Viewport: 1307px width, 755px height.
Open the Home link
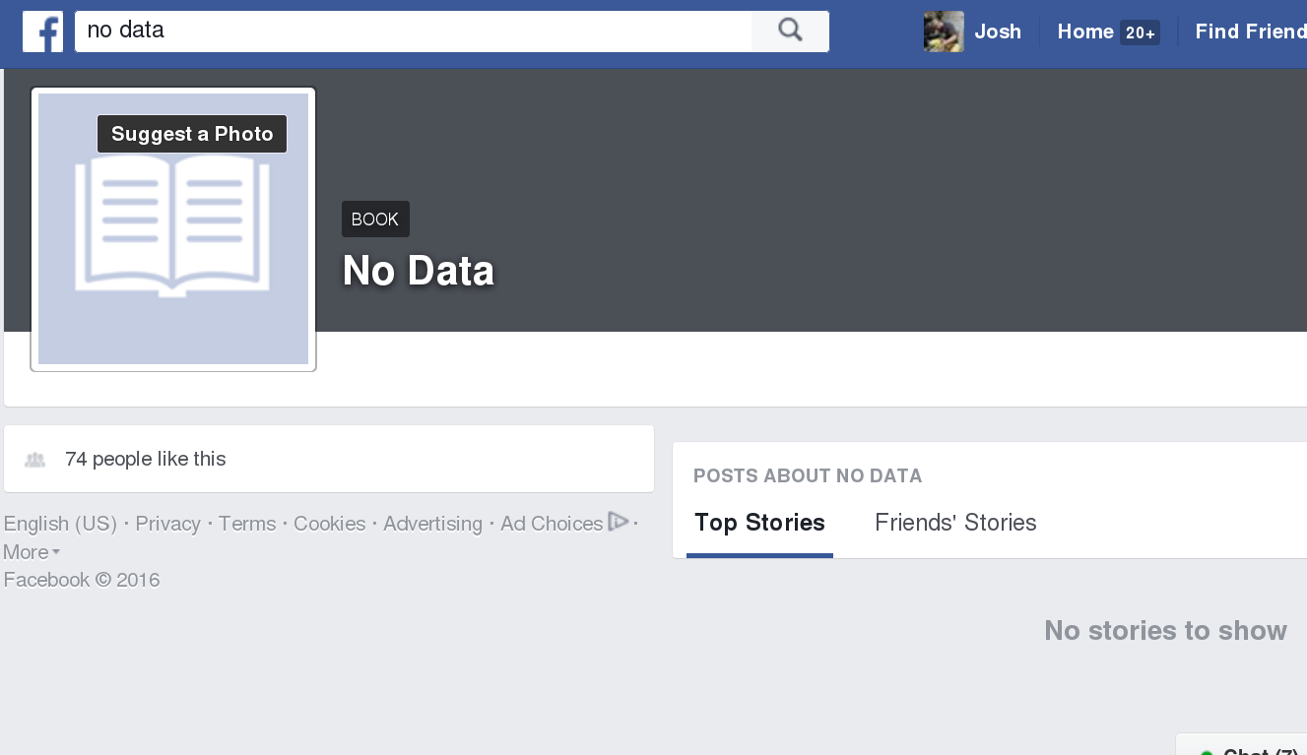pos(1085,31)
